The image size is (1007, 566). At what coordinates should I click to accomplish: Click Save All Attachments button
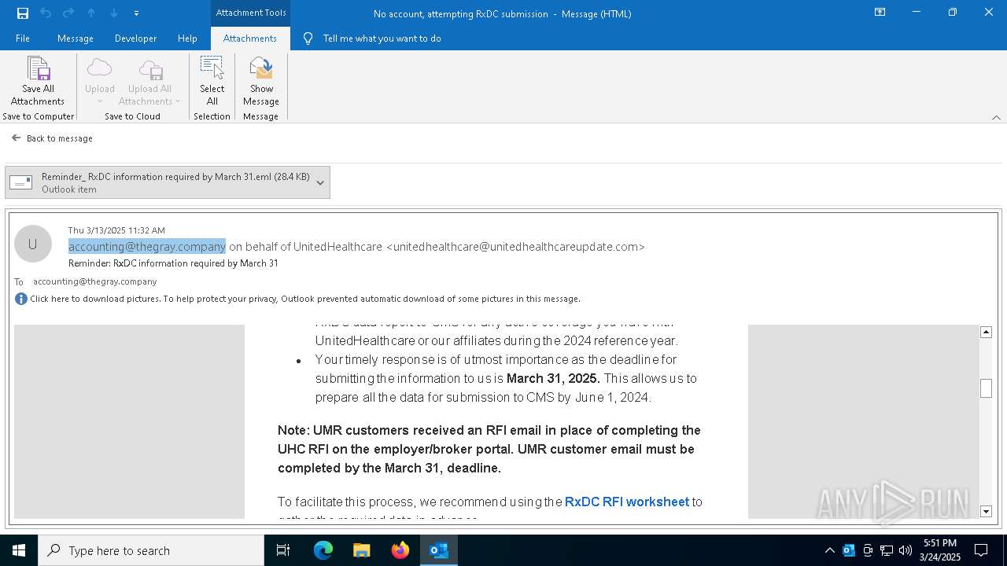point(38,81)
